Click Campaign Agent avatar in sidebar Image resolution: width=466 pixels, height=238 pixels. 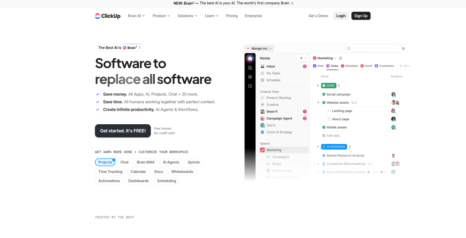[263, 118]
